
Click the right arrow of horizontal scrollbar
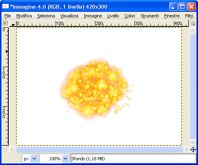186,150
